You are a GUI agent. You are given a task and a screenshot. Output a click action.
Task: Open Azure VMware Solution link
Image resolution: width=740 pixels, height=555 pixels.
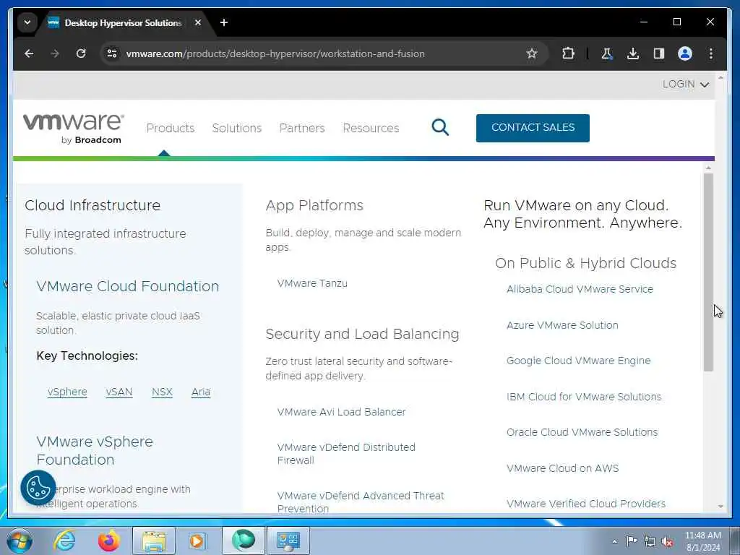click(x=562, y=324)
